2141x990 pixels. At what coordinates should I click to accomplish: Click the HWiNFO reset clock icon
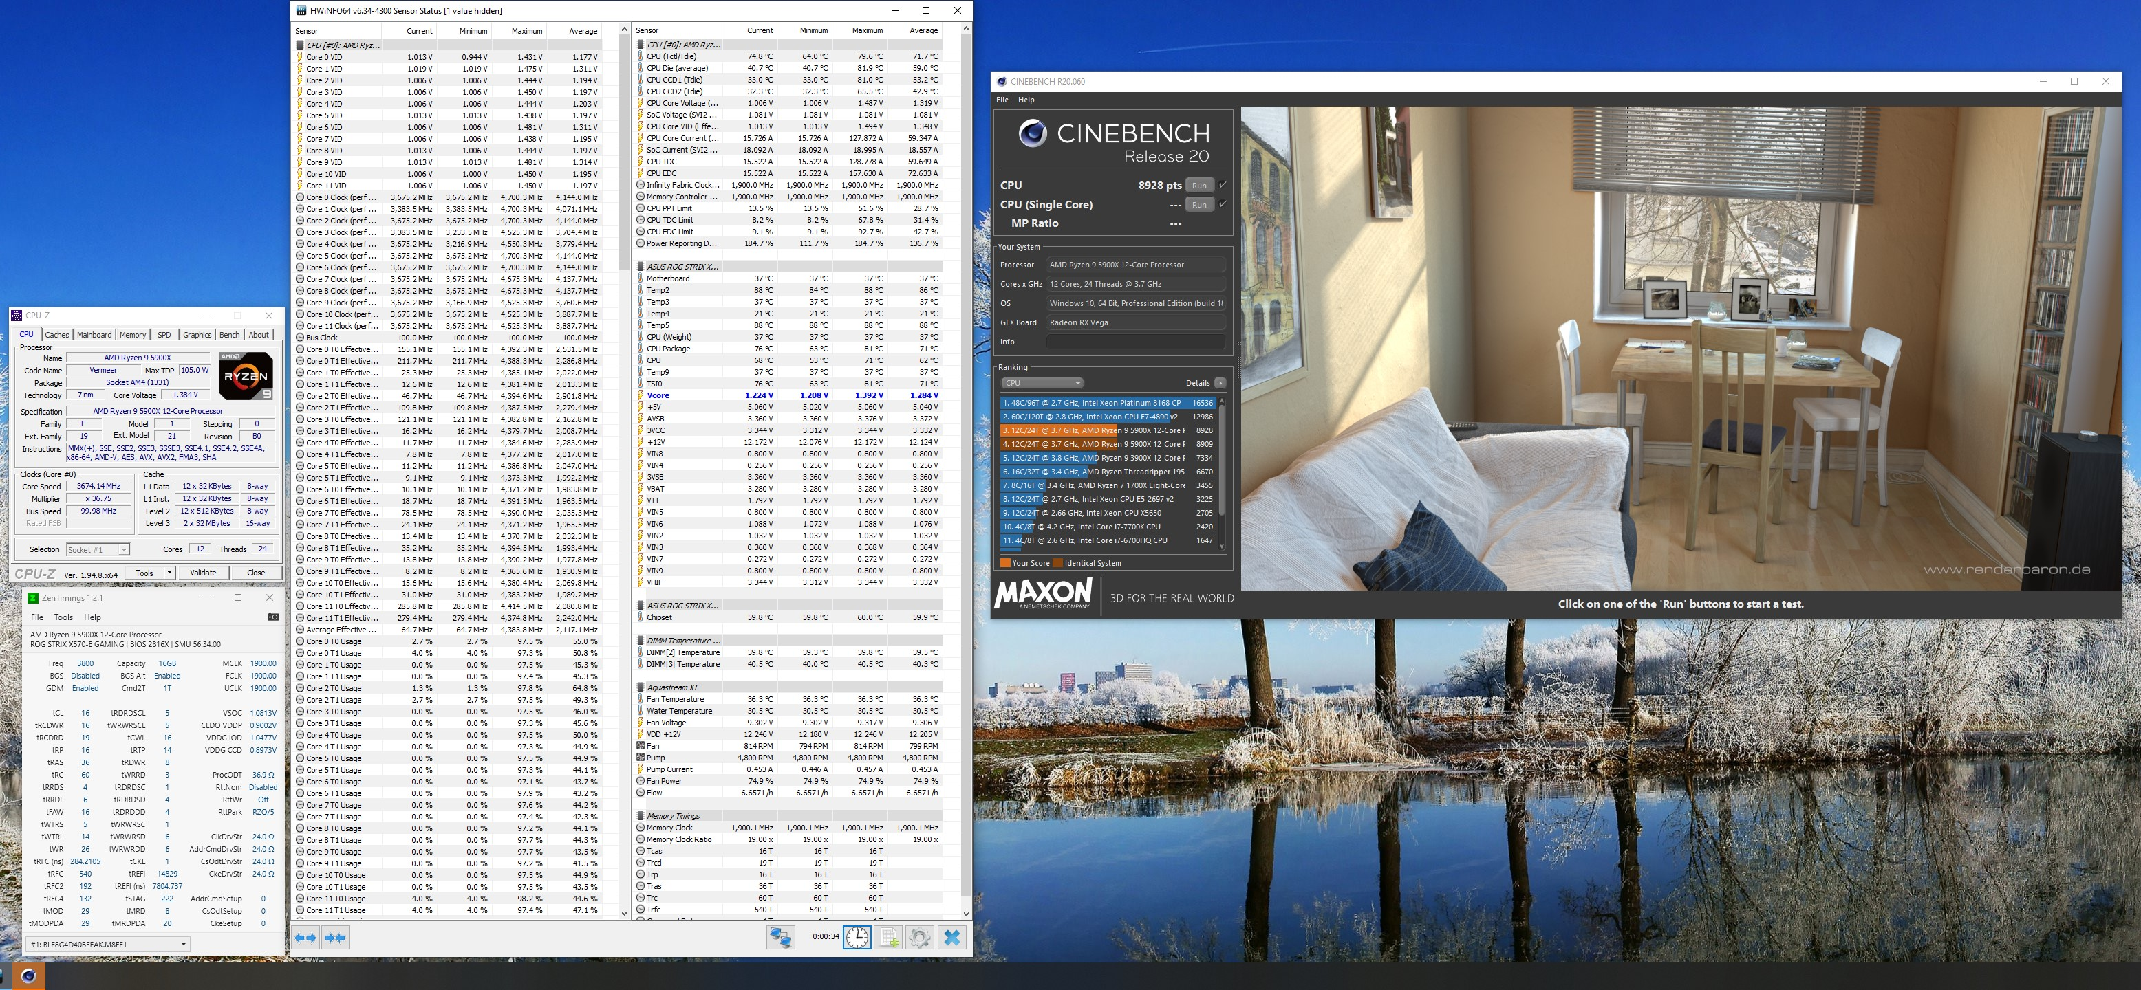click(x=857, y=938)
